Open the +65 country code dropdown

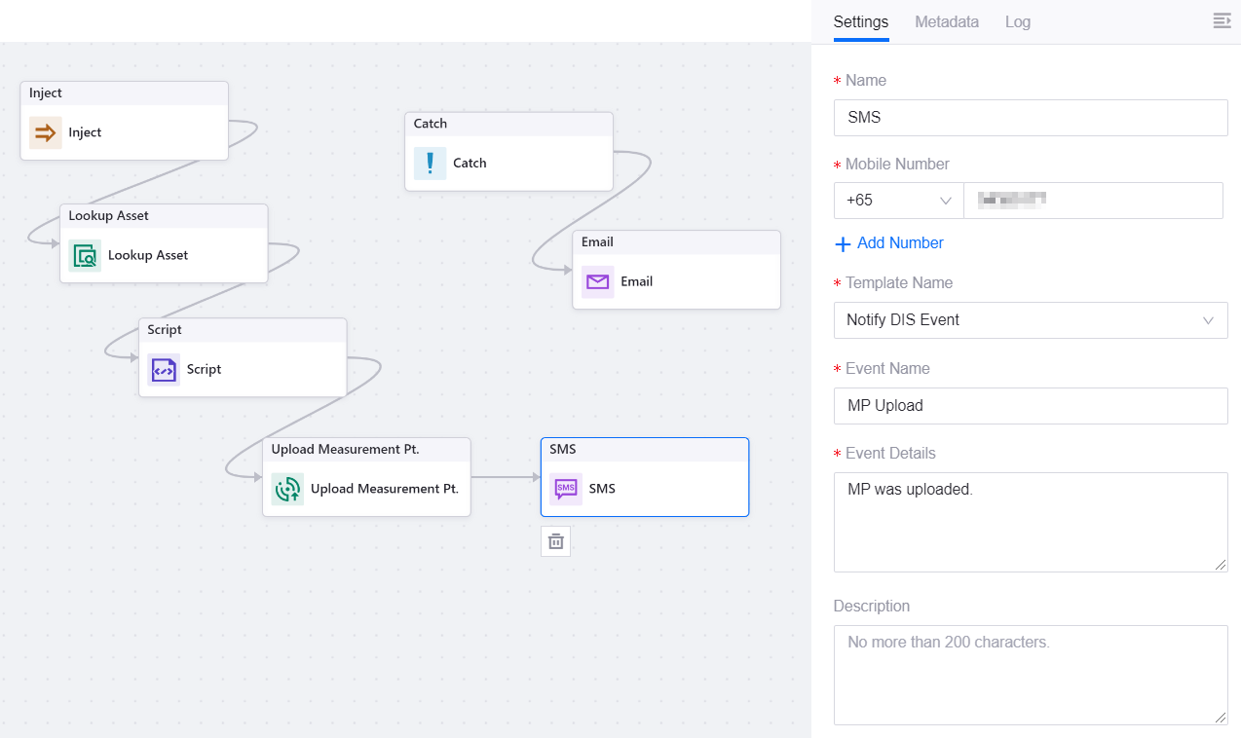(898, 201)
